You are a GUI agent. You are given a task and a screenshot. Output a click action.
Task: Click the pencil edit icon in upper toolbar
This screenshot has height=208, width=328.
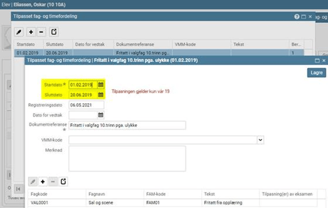(x=19, y=32)
